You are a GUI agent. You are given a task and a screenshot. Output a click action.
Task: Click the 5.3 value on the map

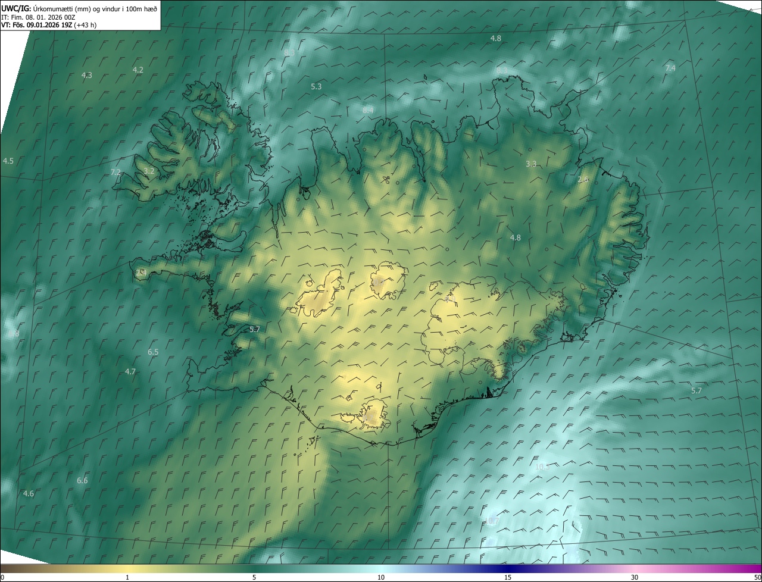(316, 86)
